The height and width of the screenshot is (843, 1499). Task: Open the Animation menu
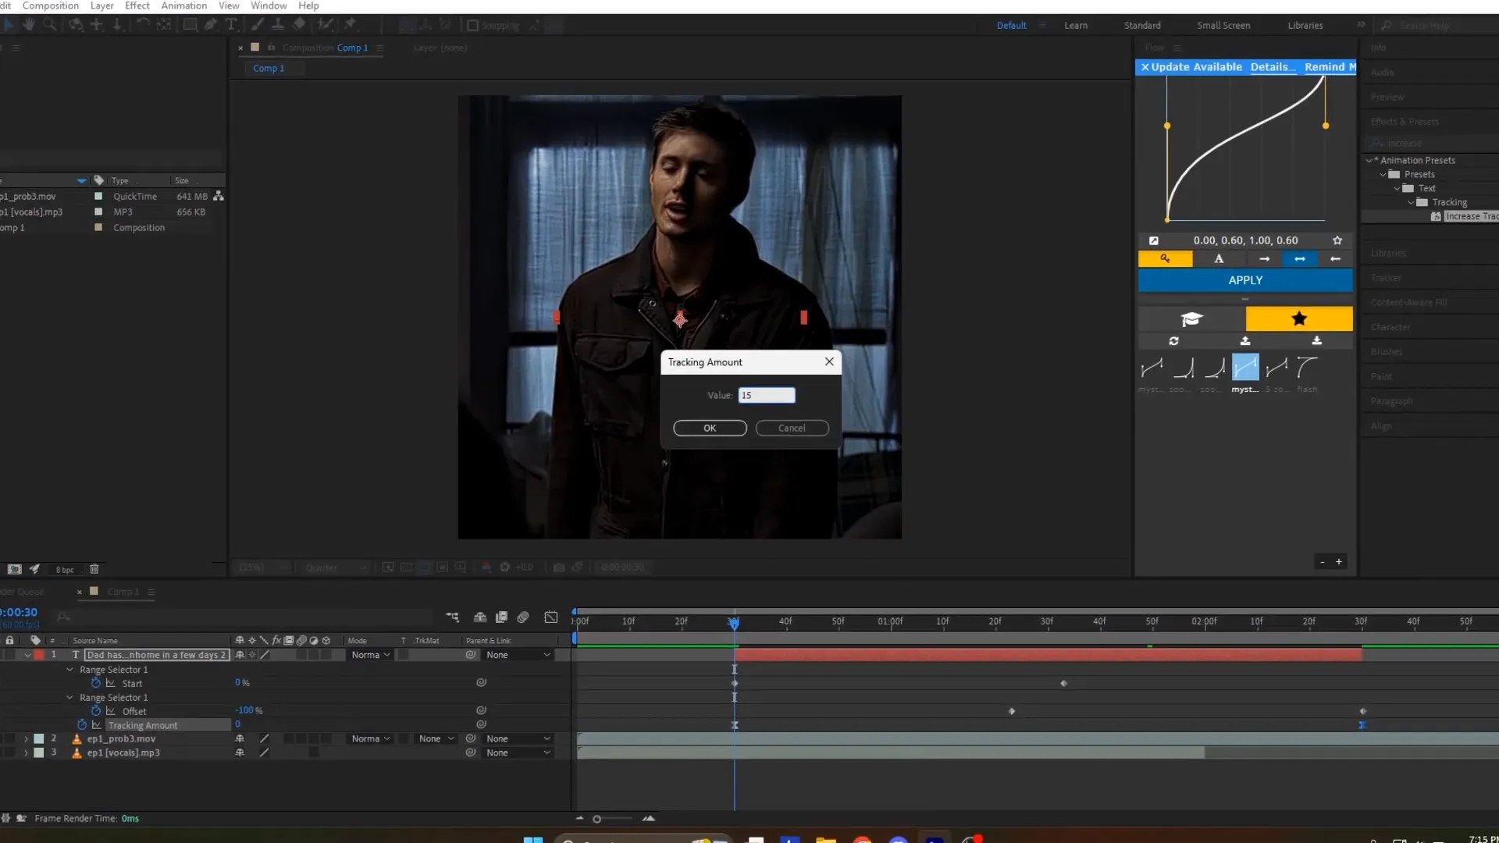pos(184,5)
